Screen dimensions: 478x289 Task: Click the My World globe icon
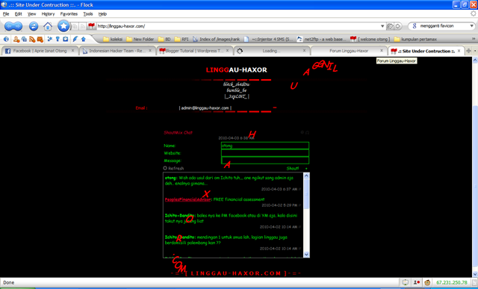coord(6,39)
